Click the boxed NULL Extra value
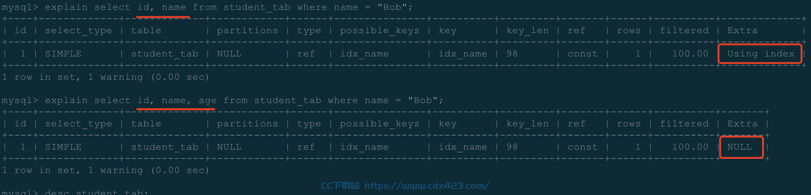The width and height of the screenshot is (811, 195). point(739,147)
